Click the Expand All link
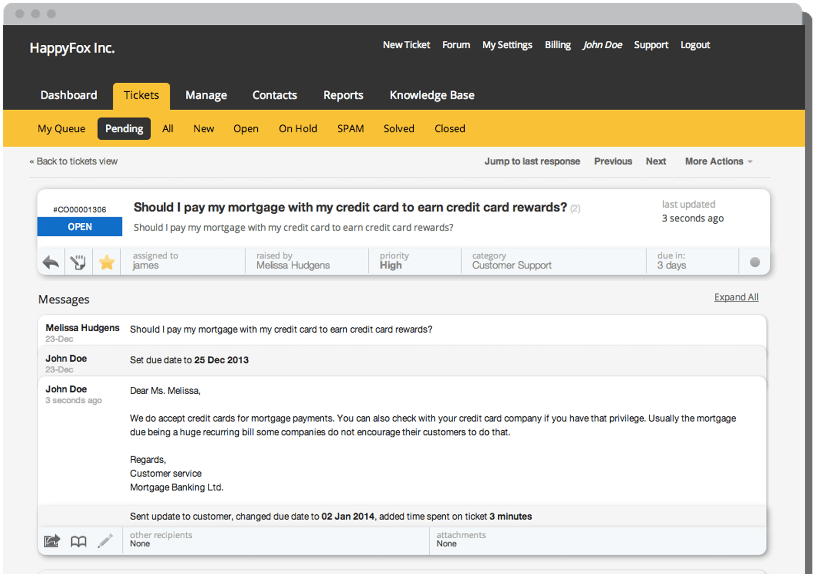This screenshot has height=574, width=821. (x=736, y=297)
